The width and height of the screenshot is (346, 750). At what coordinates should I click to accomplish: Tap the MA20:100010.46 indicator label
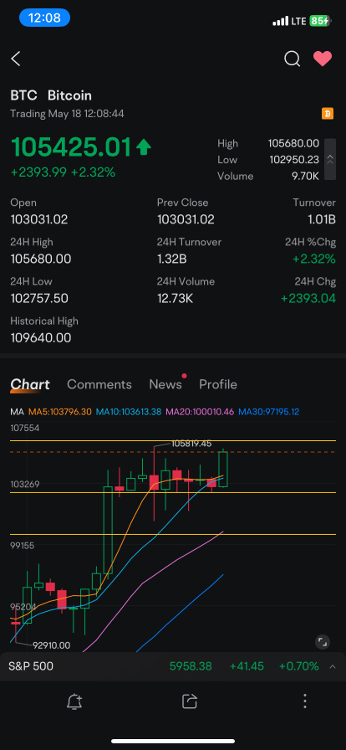point(201,412)
